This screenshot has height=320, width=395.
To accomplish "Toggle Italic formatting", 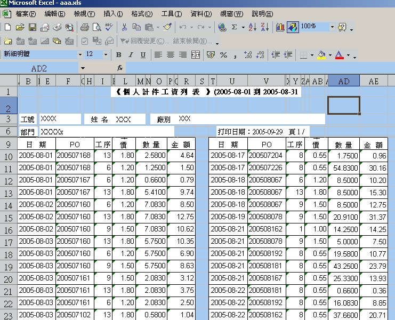I will (131, 55).
